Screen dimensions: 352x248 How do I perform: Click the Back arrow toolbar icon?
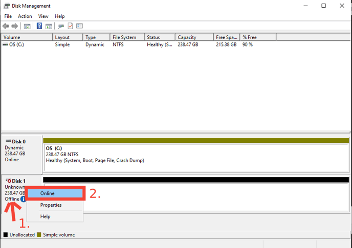(x=6, y=26)
